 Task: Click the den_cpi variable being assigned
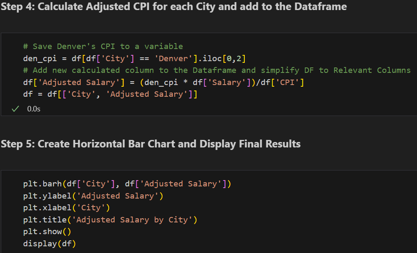click(38, 58)
